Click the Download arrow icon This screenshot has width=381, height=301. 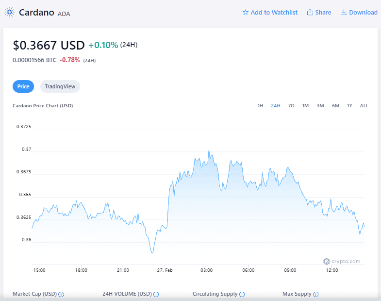click(x=344, y=12)
